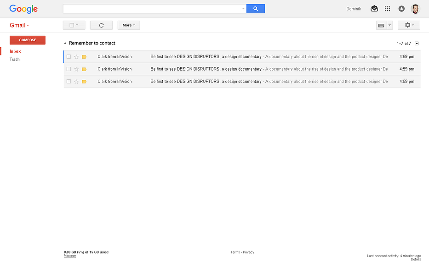
Task: Click the Google logo
Action: 23,9
